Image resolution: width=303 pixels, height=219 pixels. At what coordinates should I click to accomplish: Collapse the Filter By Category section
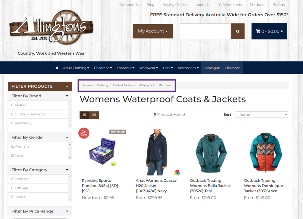pos(67,170)
